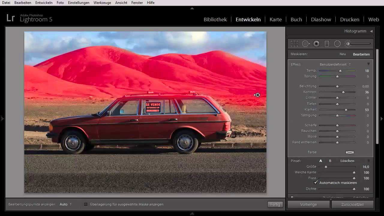The image size is (384, 216).
Task: Adjust the Weiche Kante slider
Action: pyautogui.click(x=354, y=172)
